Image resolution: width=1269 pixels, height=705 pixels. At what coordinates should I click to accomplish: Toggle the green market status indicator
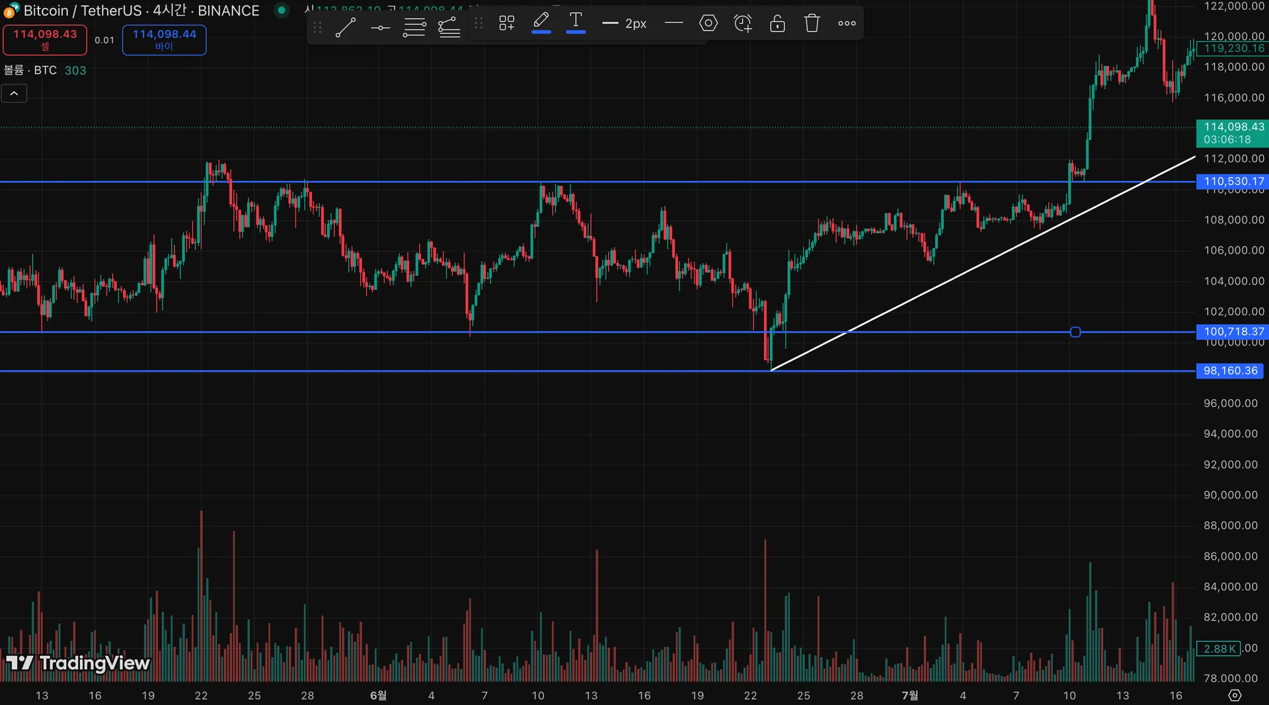tap(282, 11)
